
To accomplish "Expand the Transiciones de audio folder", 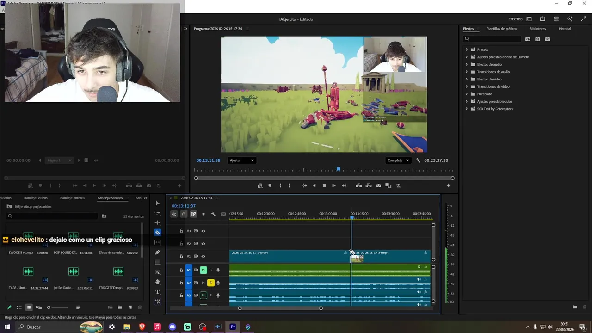I will [467, 72].
